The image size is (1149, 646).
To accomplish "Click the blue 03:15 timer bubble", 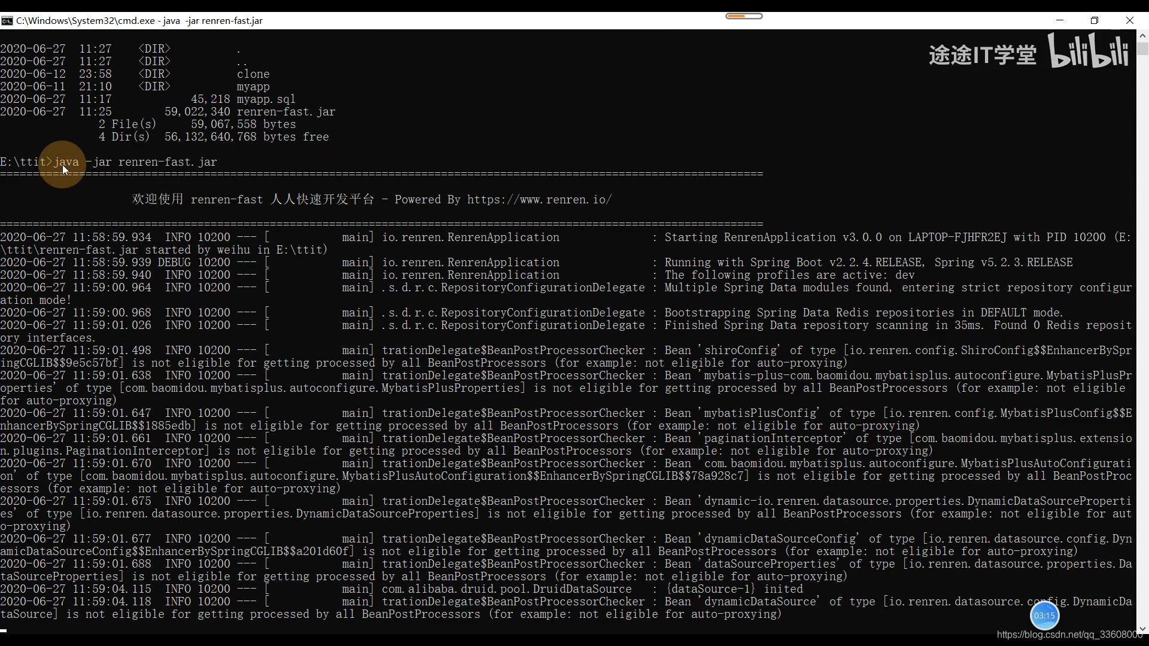I will click(1044, 615).
